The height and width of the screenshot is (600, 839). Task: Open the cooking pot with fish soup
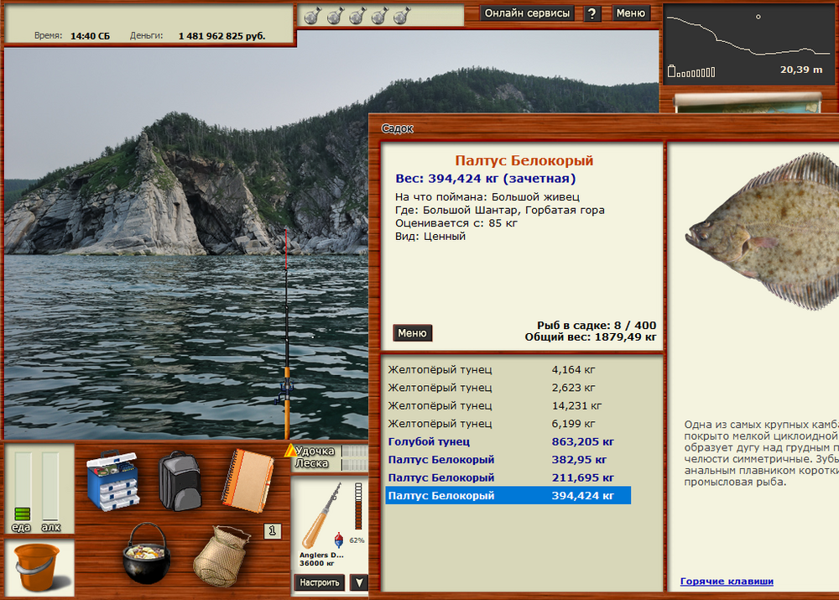click(147, 553)
